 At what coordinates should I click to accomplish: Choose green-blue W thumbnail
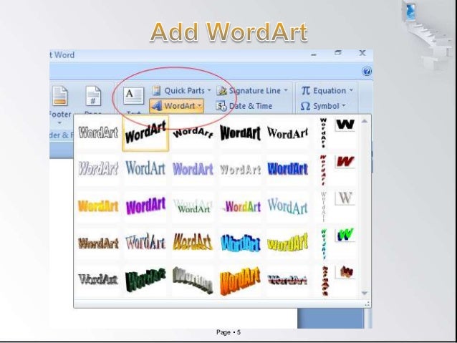[x=345, y=235]
